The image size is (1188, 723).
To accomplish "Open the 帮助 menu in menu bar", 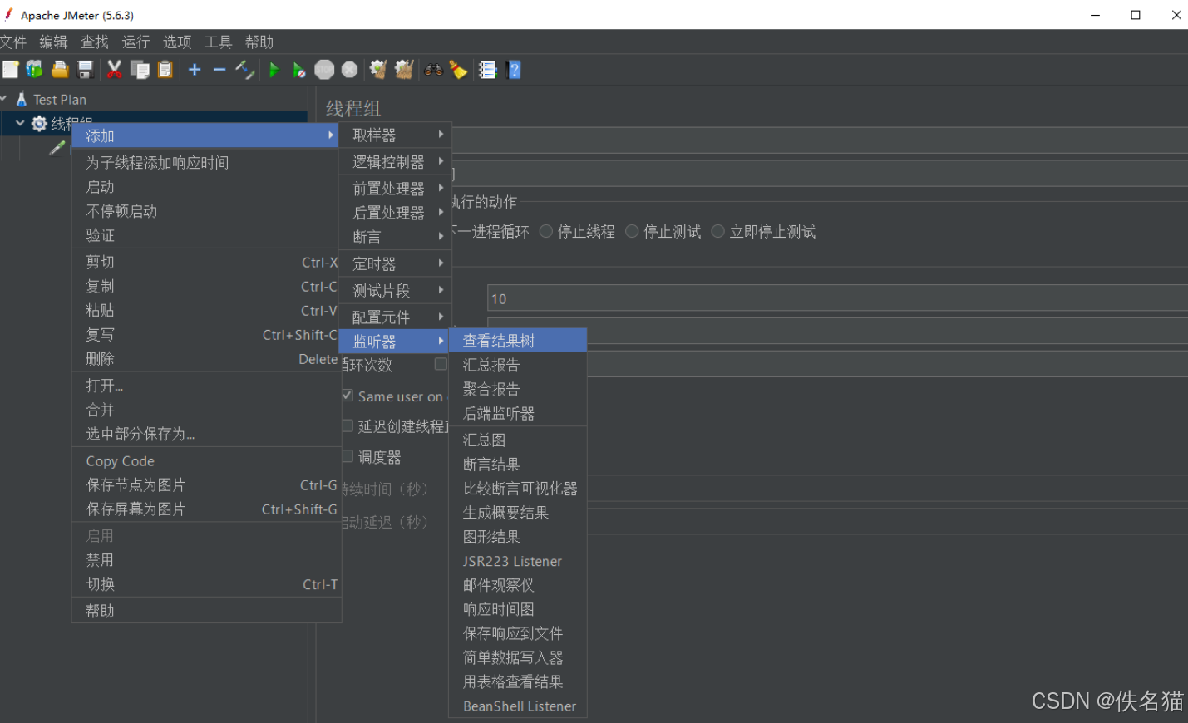I will [x=259, y=42].
